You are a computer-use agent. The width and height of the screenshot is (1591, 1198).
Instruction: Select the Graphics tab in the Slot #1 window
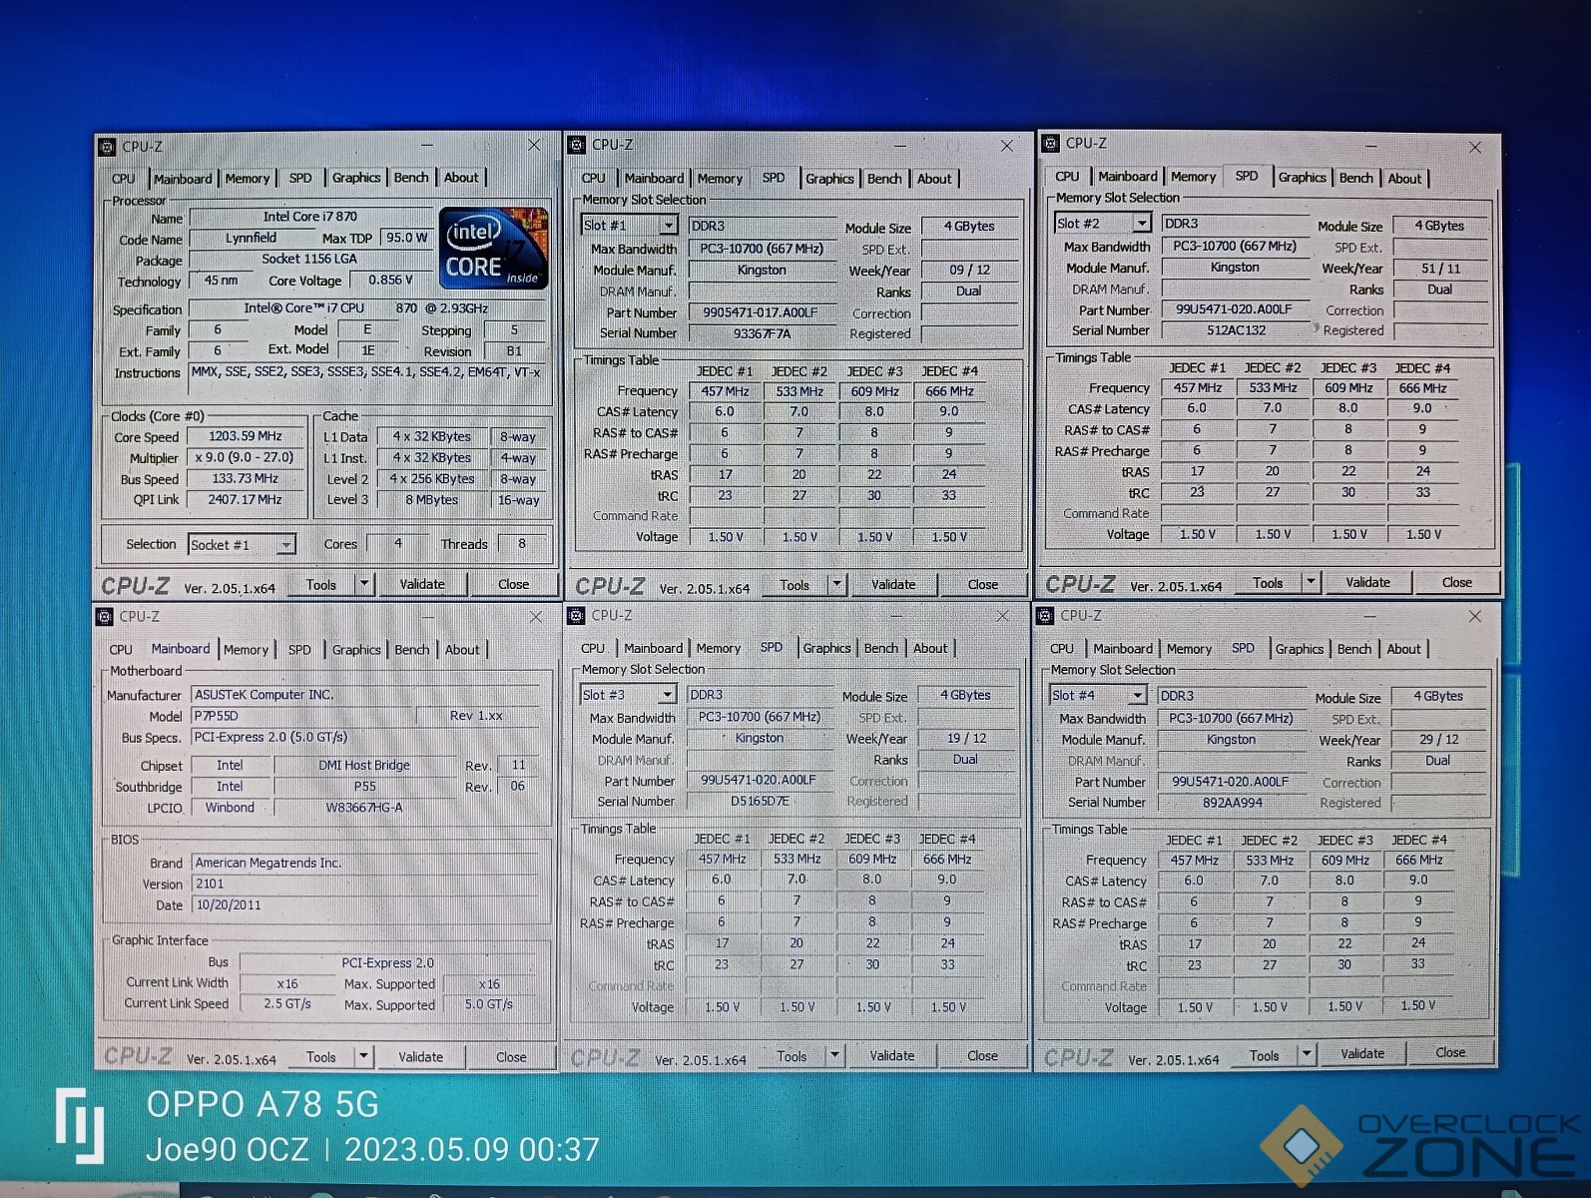pos(829,179)
